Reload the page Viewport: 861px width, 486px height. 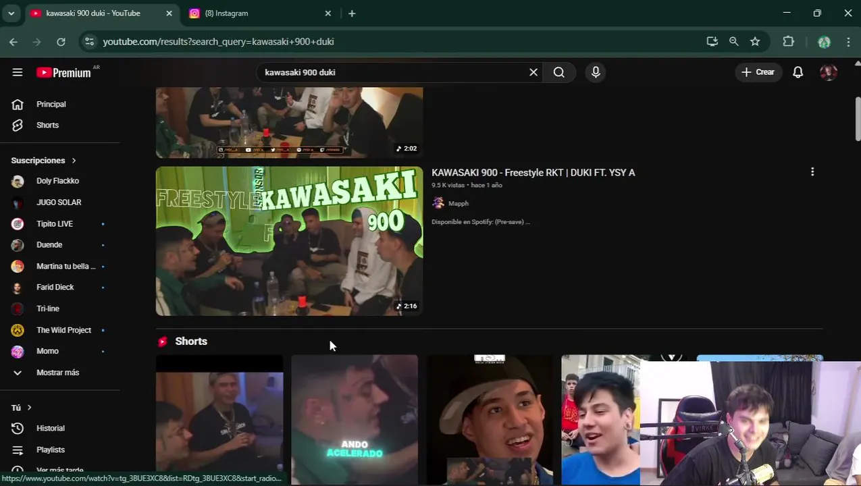[61, 42]
